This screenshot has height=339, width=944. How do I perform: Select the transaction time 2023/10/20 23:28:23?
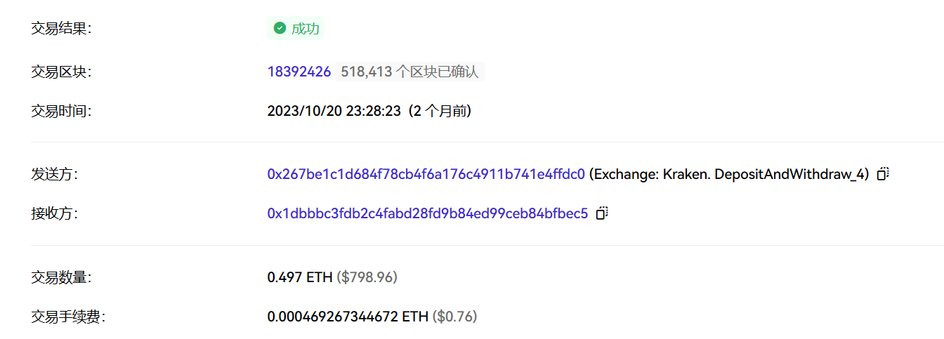pos(334,111)
